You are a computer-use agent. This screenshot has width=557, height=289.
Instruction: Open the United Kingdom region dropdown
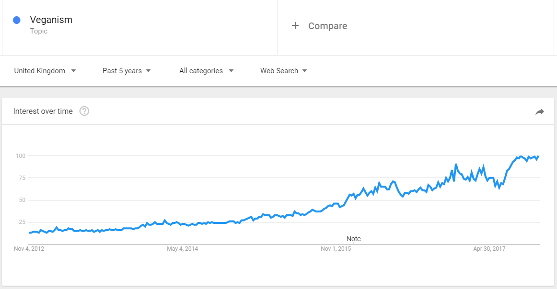[x=45, y=71]
